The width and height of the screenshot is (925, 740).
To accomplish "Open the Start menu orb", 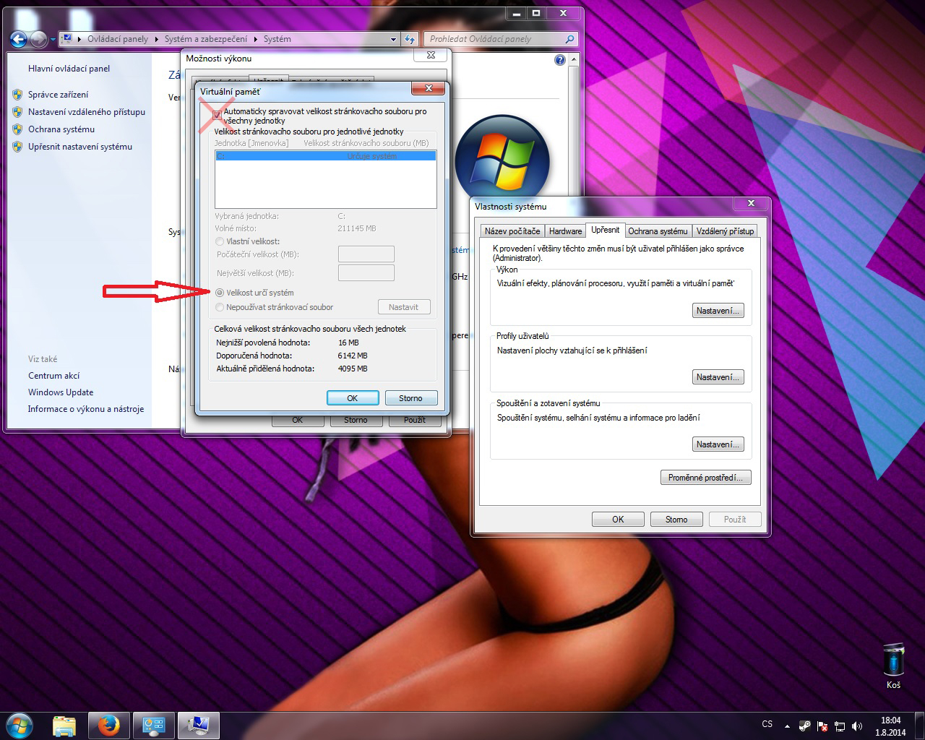I will (20, 725).
